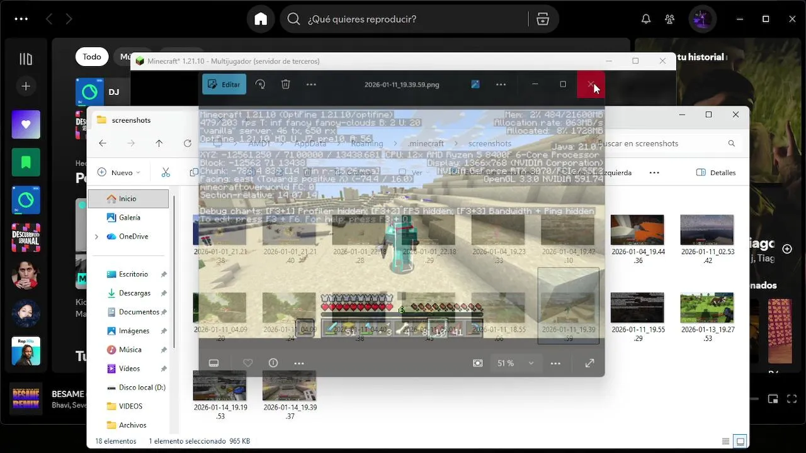Click the Editar button in Photos viewer

pyautogui.click(x=224, y=84)
